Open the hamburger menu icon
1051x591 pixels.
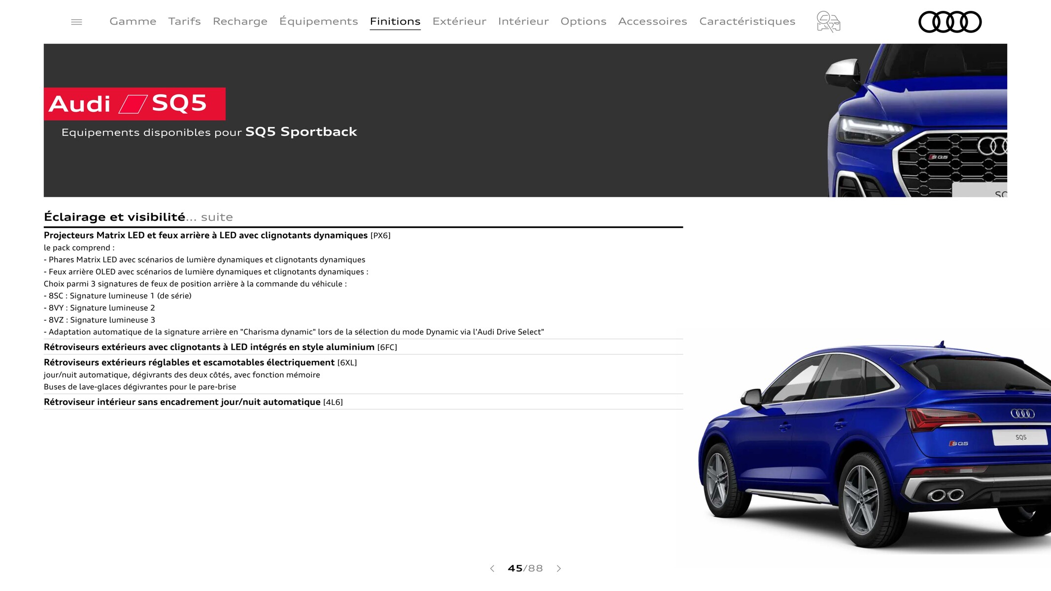click(76, 22)
